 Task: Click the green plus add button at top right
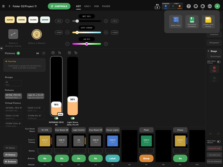click(x=217, y=6)
